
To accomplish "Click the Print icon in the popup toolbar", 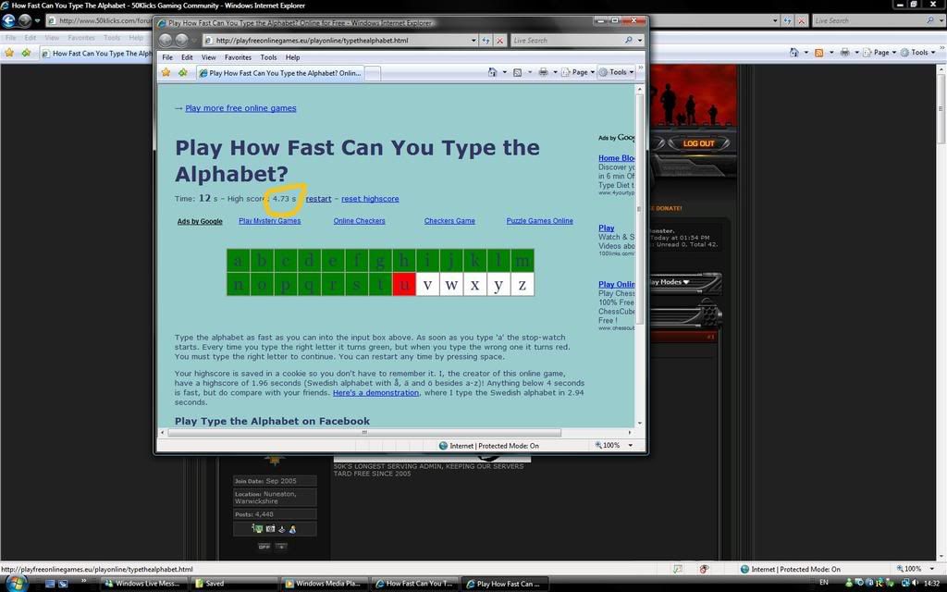I will click(543, 72).
